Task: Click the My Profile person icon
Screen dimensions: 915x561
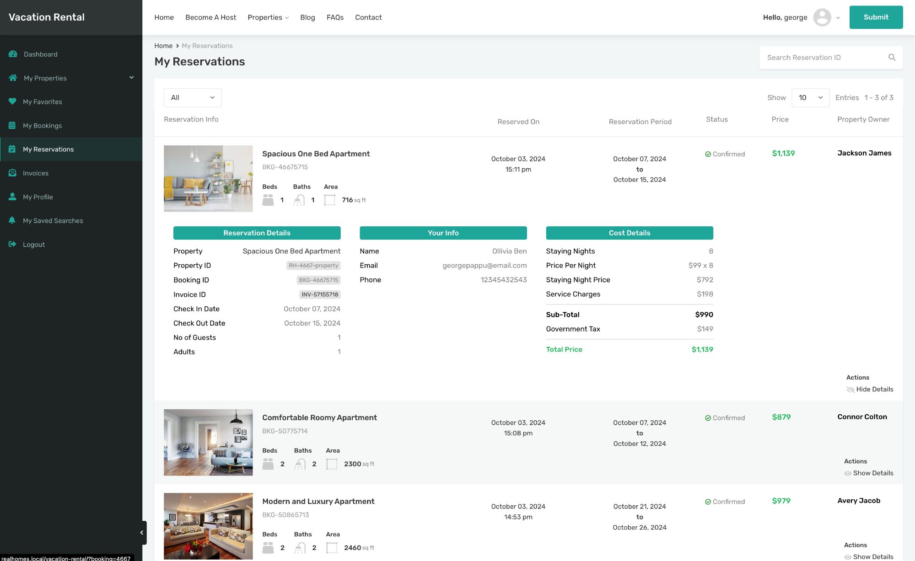Action: [x=12, y=197]
